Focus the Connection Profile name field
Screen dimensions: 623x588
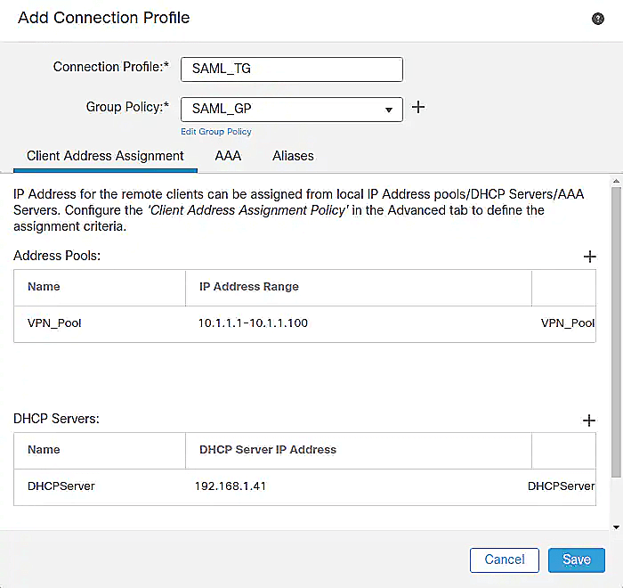pyautogui.click(x=292, y=69)
